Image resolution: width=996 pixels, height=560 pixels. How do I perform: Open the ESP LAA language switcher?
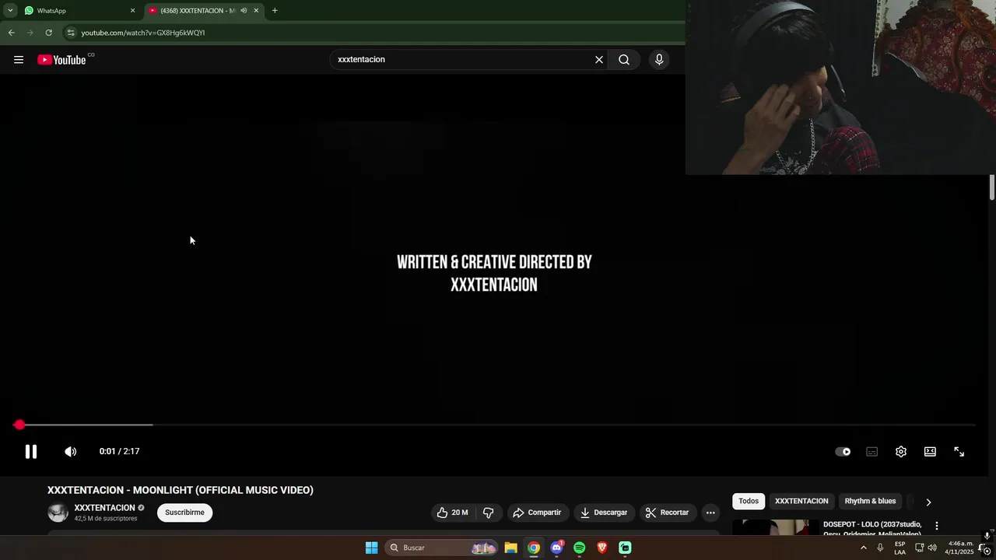(x=900, y=548)
